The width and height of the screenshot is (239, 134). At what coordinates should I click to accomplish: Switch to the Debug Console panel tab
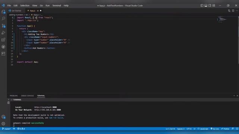[27, 96]
